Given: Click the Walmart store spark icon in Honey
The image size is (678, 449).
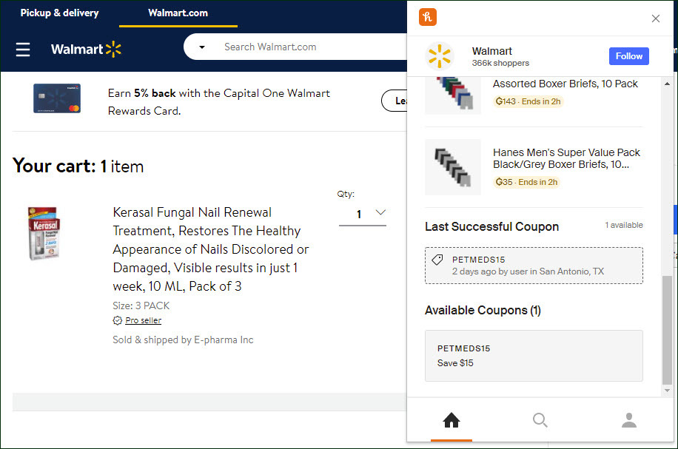Looking at the screenshot, I should 440,56.
